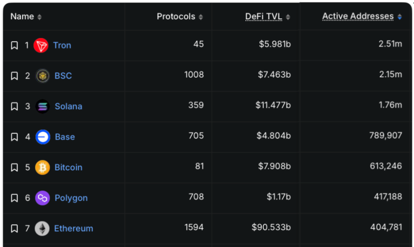The width and height of the screenshot is (414, 247).
Task: Sort by Protocols count arrow
Action: click(201, 17)
